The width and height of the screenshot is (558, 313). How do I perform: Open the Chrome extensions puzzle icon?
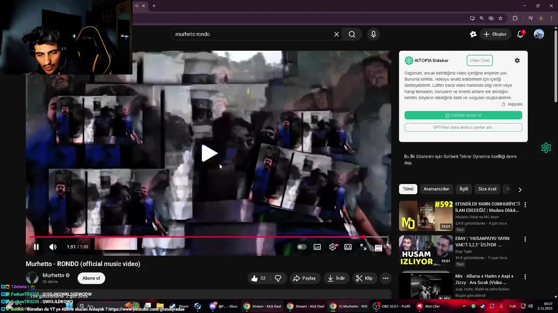click(x=515, y=18)
